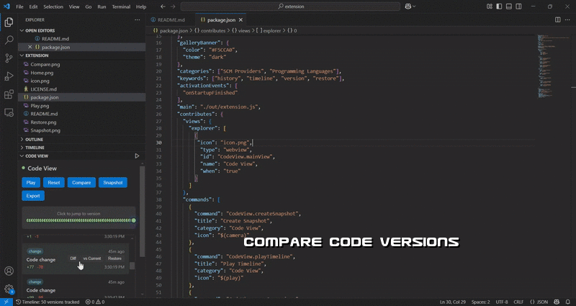Open the Remote Explorer view icon
576x306 pixels.
9,112
